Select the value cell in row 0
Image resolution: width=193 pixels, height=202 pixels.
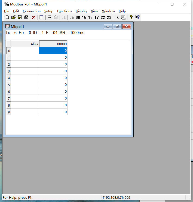click(x=53, y=51)
